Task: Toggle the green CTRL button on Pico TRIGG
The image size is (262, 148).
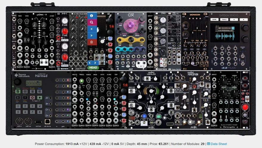Action: click(x=81, y=80)
